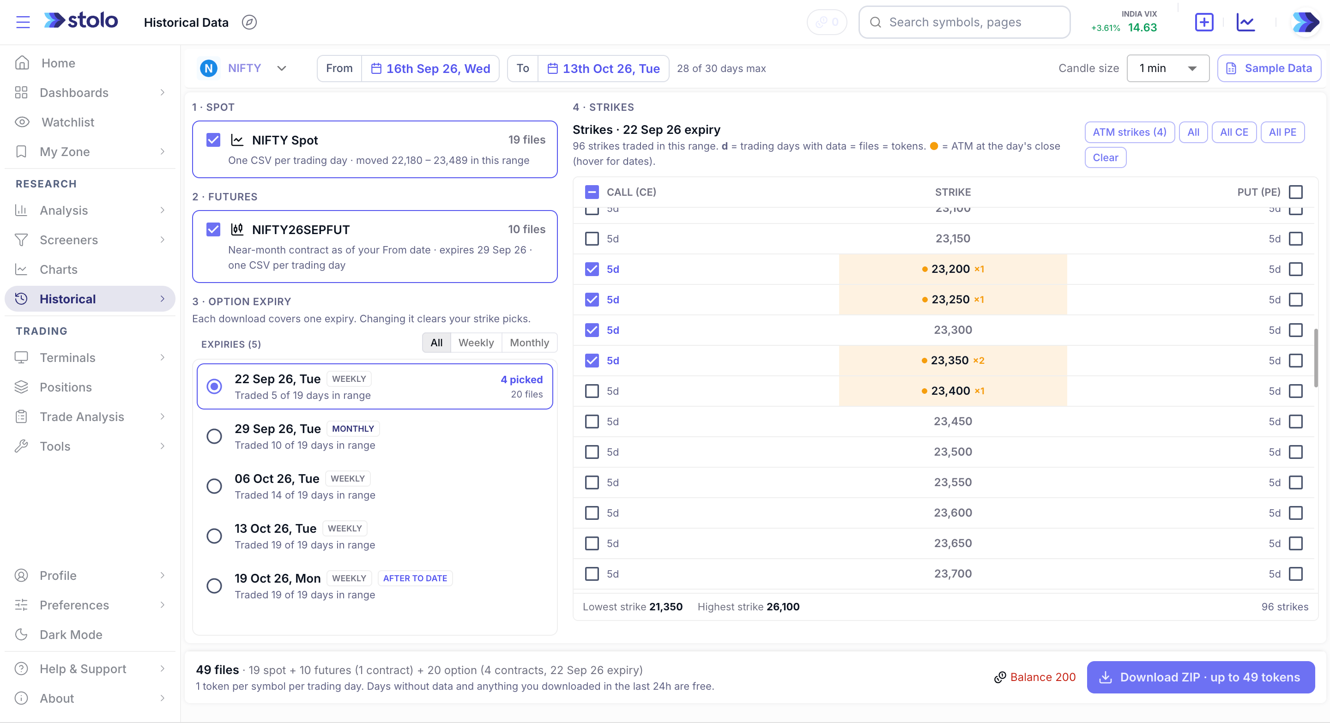Open Watchlist eye icon
The image size is (1330, 723).
22,122
